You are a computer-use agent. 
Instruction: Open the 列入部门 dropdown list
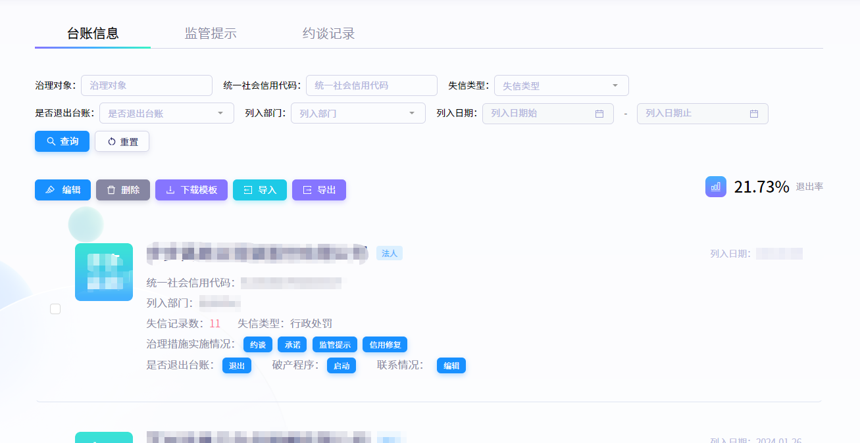357,113
